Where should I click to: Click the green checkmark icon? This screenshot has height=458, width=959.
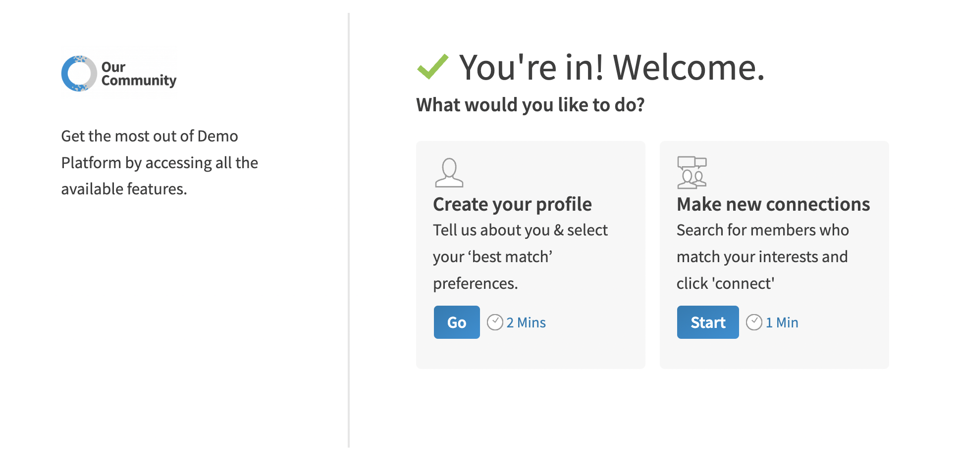[x=432, y=67]
